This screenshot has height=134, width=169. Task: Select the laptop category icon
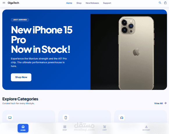pos(10,117)
